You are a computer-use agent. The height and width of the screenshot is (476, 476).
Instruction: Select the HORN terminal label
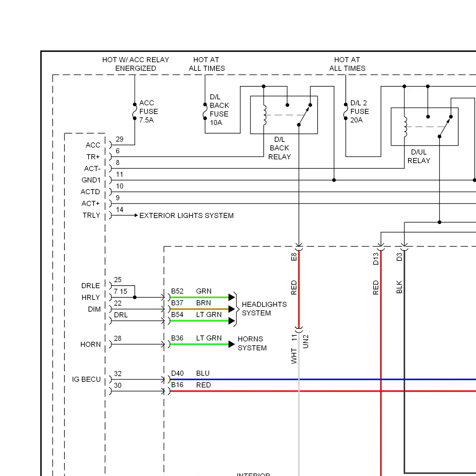point(90,344)
